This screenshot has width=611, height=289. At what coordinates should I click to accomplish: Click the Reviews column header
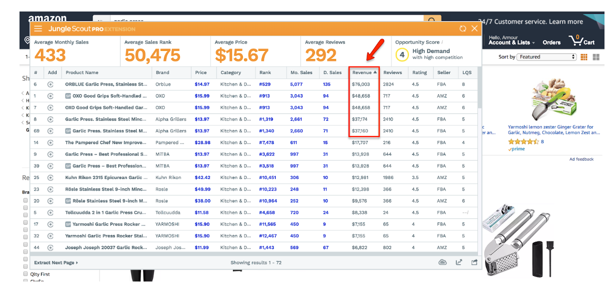pyautogui.click(x=392, y=72)
